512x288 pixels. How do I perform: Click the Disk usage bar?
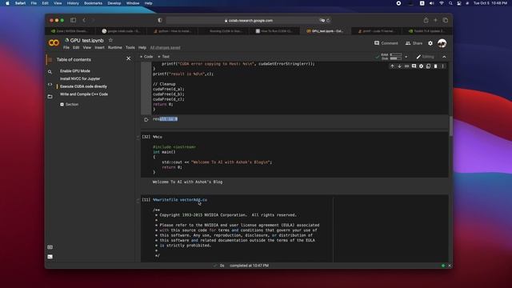tap(396, 58)
